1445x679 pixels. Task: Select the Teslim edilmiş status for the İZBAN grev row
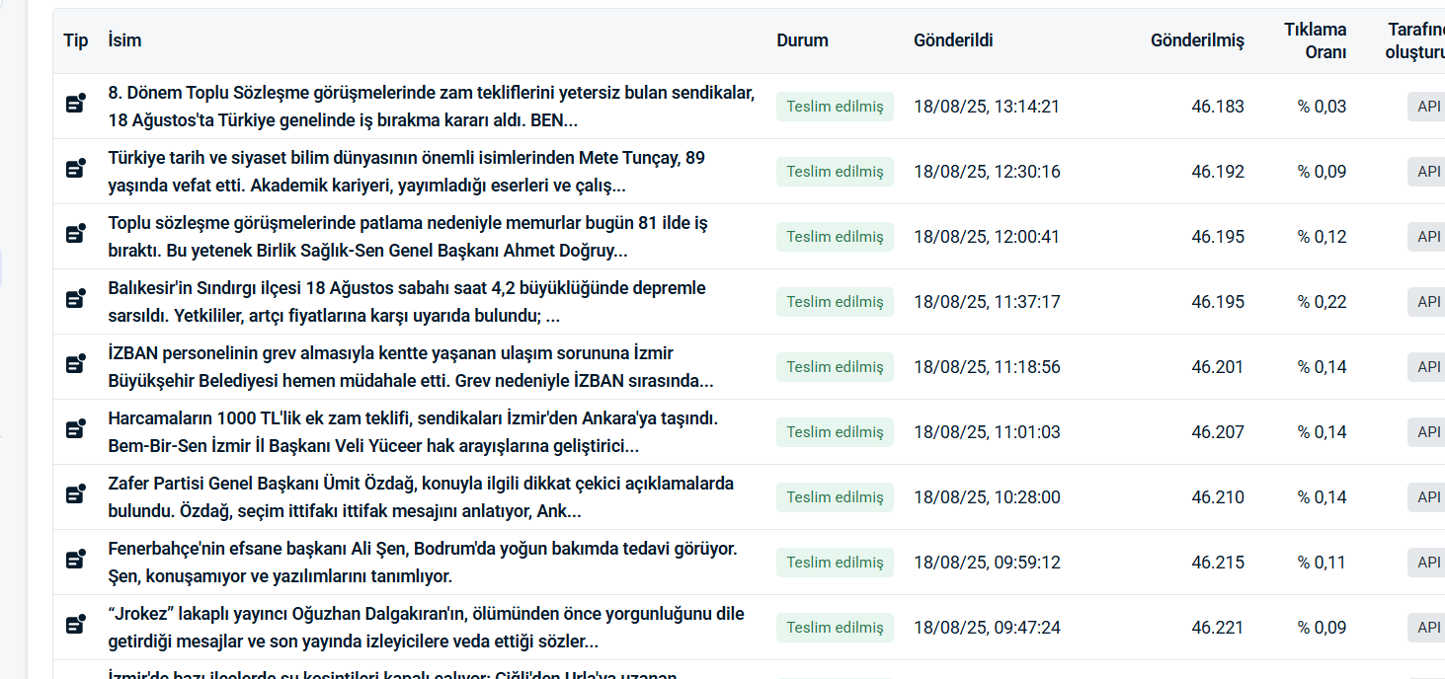tap(835, 366)
